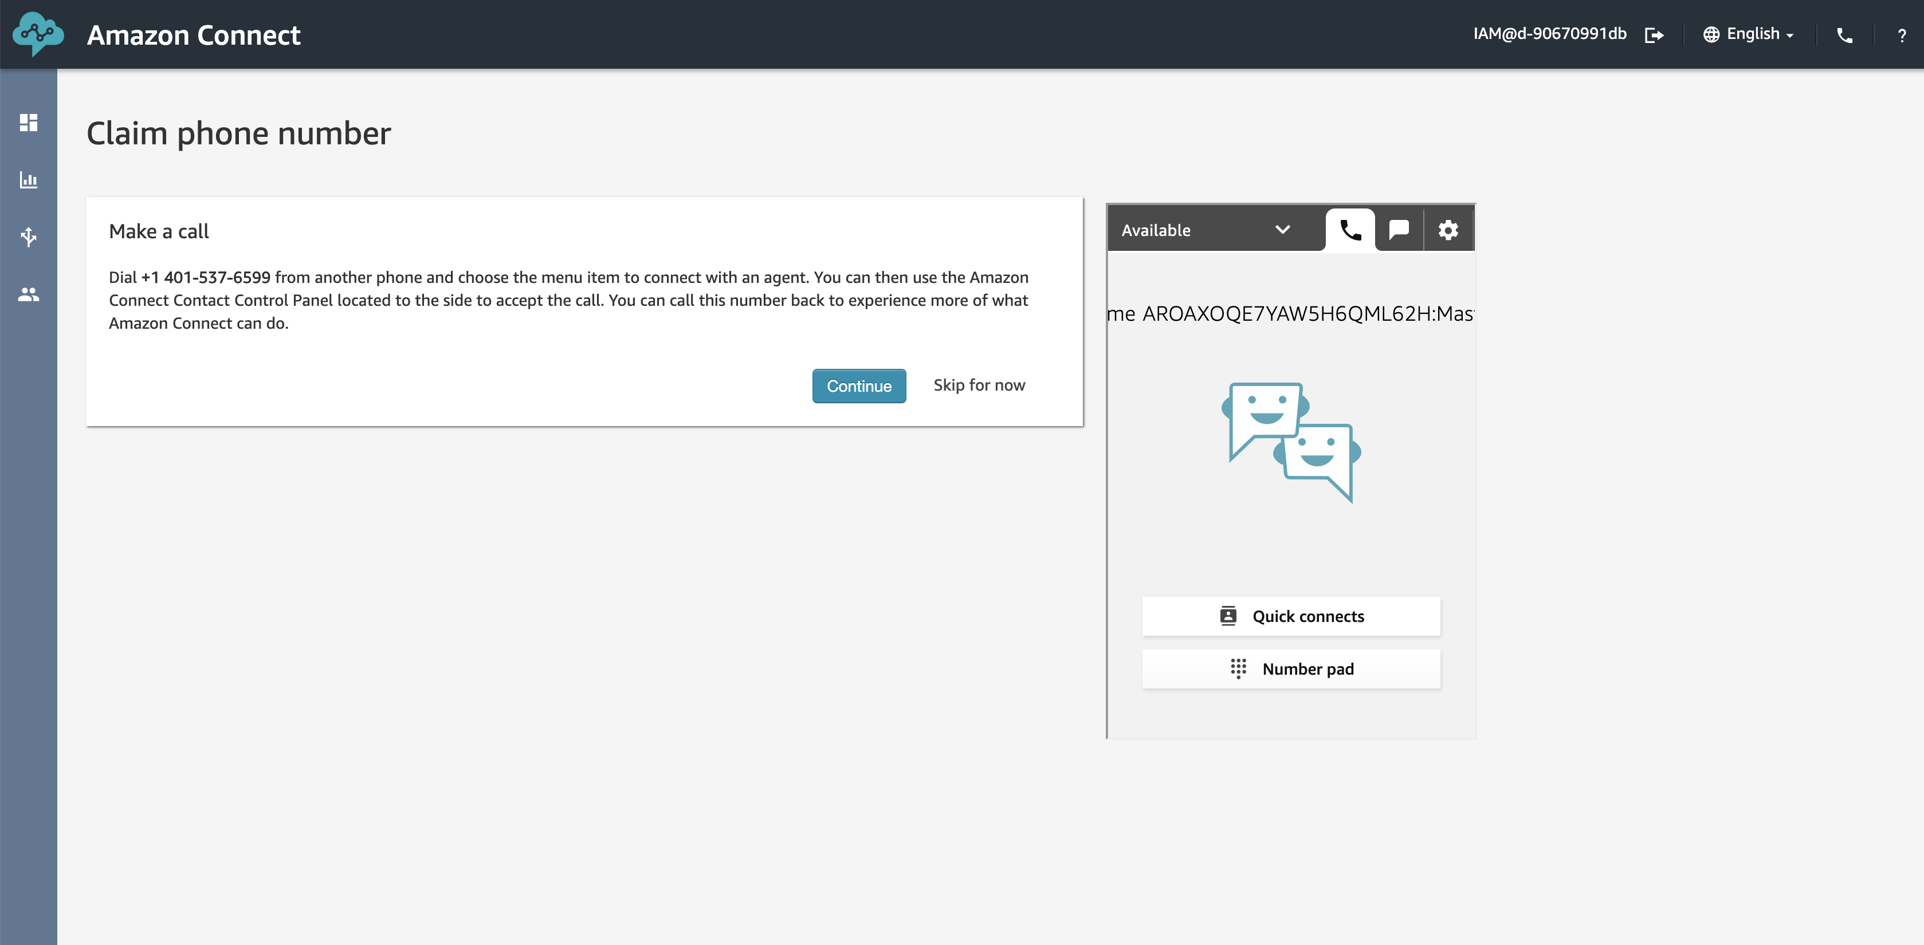Open Quick connects in the control panel

[1291, 617]
